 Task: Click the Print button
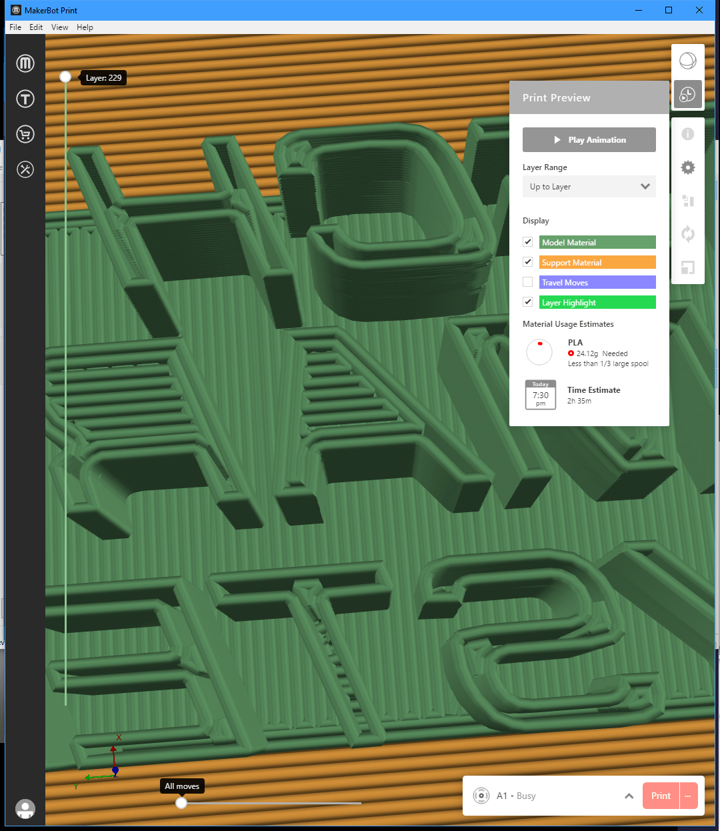661,796
